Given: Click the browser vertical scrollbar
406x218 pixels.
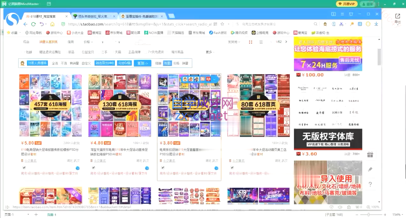Looking at the screenshot, I should (379, 56).
